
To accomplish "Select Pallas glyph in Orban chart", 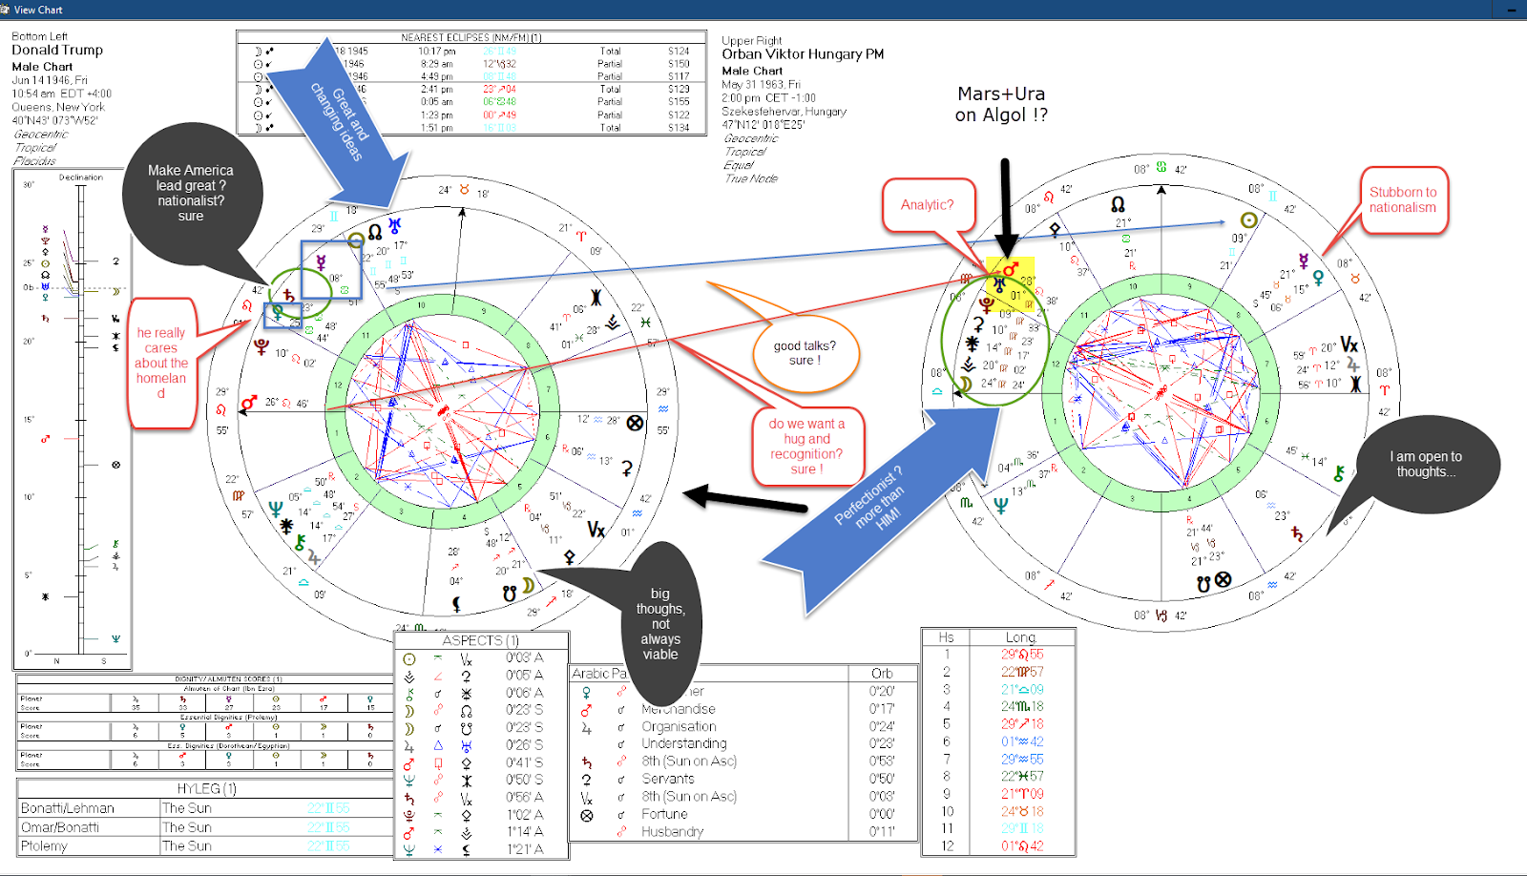I will point(1054,229).
